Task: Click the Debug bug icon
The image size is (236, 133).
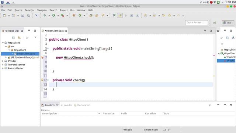Action: [45, 16]
